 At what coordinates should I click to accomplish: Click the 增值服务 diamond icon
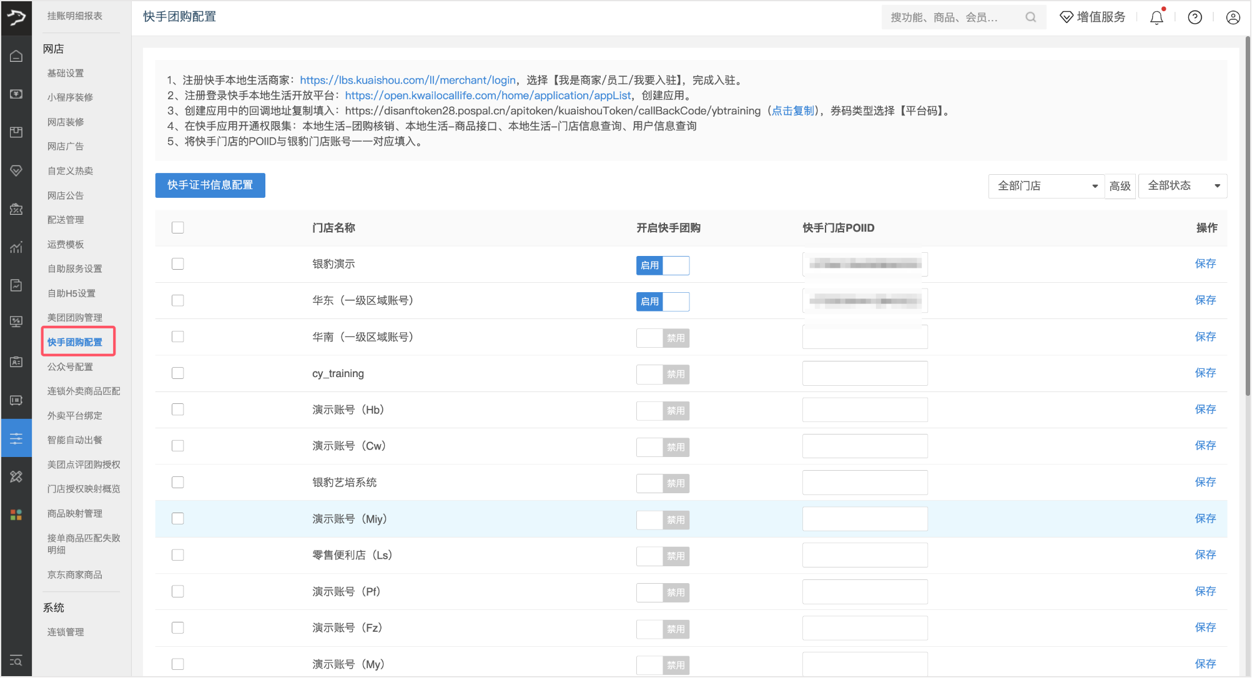coord(1067,17)
